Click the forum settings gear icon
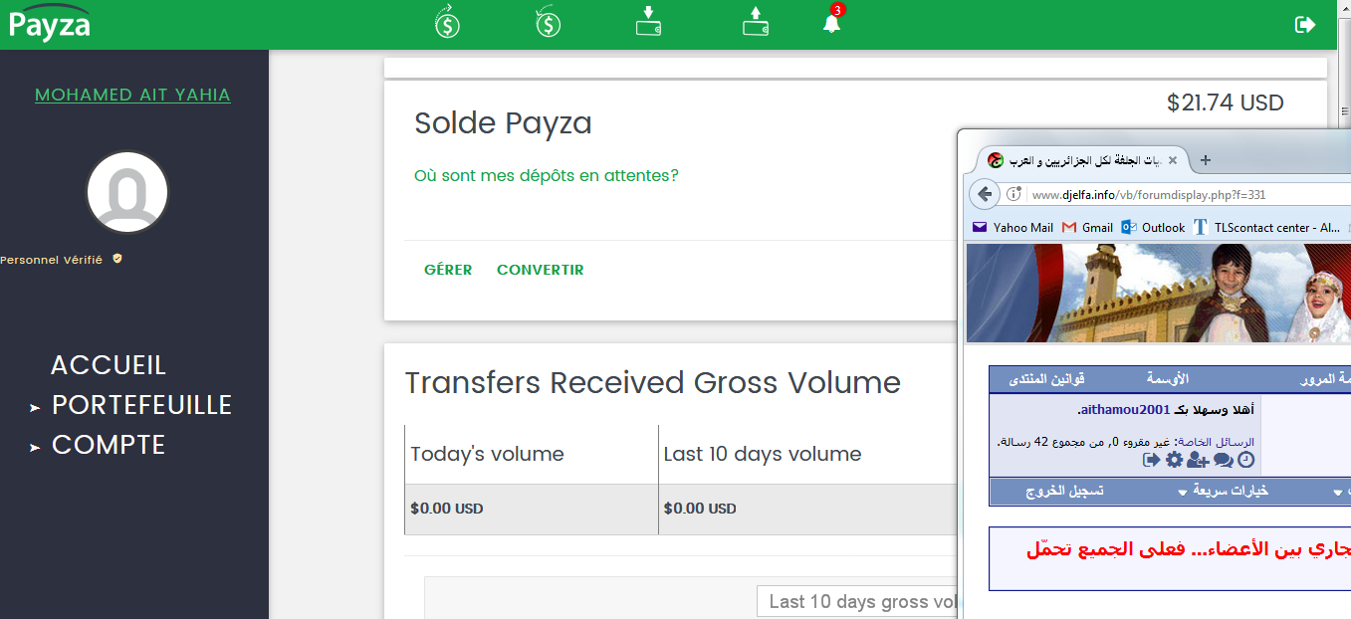 coord(1175,460)
